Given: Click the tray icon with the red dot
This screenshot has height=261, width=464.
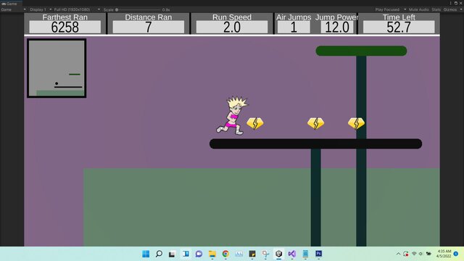Looking at the screenshot, I should (406, 254).
